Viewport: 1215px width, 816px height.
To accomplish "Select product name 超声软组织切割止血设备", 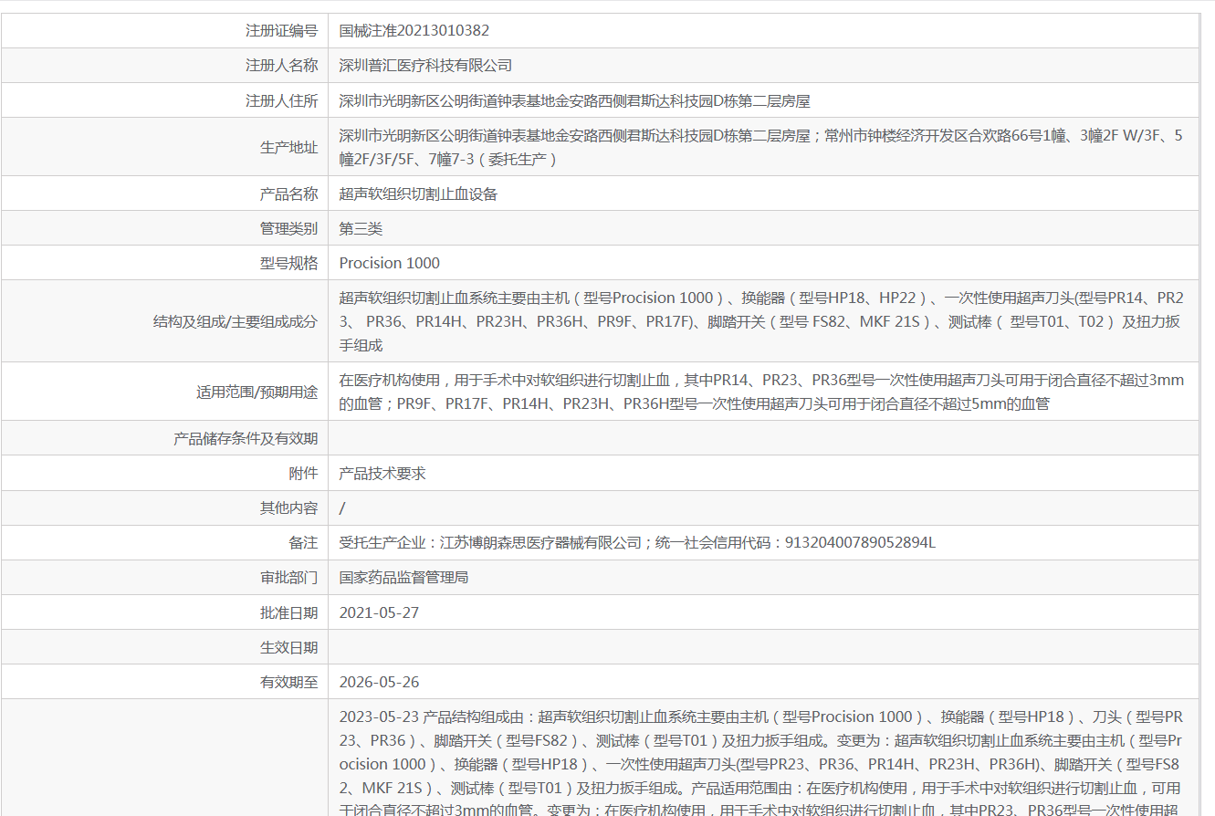I will (x=418, y=194).
